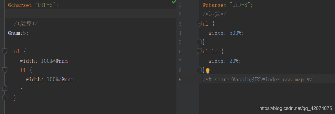Click fold end marker of left li block
Viewport: 335px width, 114px height.
coord(4,88)
